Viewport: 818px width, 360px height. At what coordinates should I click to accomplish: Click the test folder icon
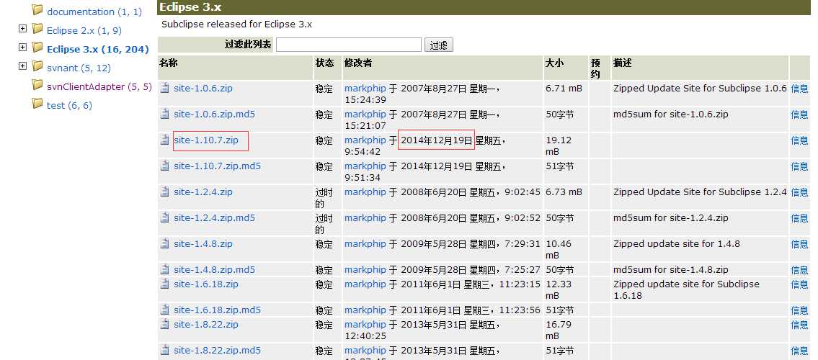click(x=37, y=104)
